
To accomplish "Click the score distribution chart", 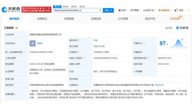I will pos(178,43).
